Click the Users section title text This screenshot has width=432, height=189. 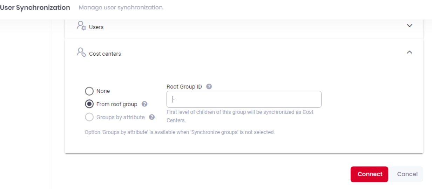pyautogui.click(x=96, y=27)
